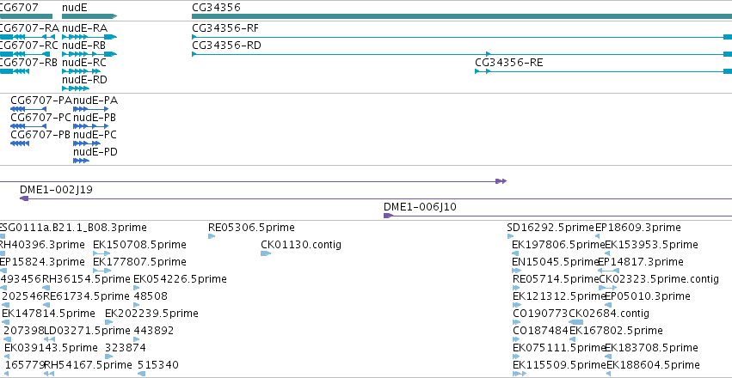Select the DME1-006J10 clone start marker
The height and width of the screenshot is (378, 732).
[388, 216]
